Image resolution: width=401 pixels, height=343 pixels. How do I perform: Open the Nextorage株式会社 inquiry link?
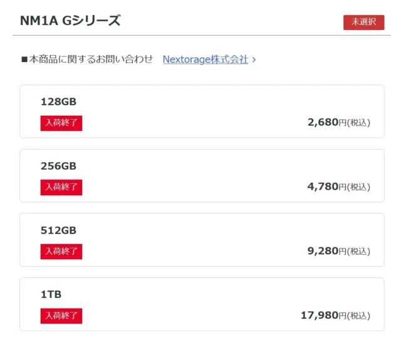coord(205,59)
